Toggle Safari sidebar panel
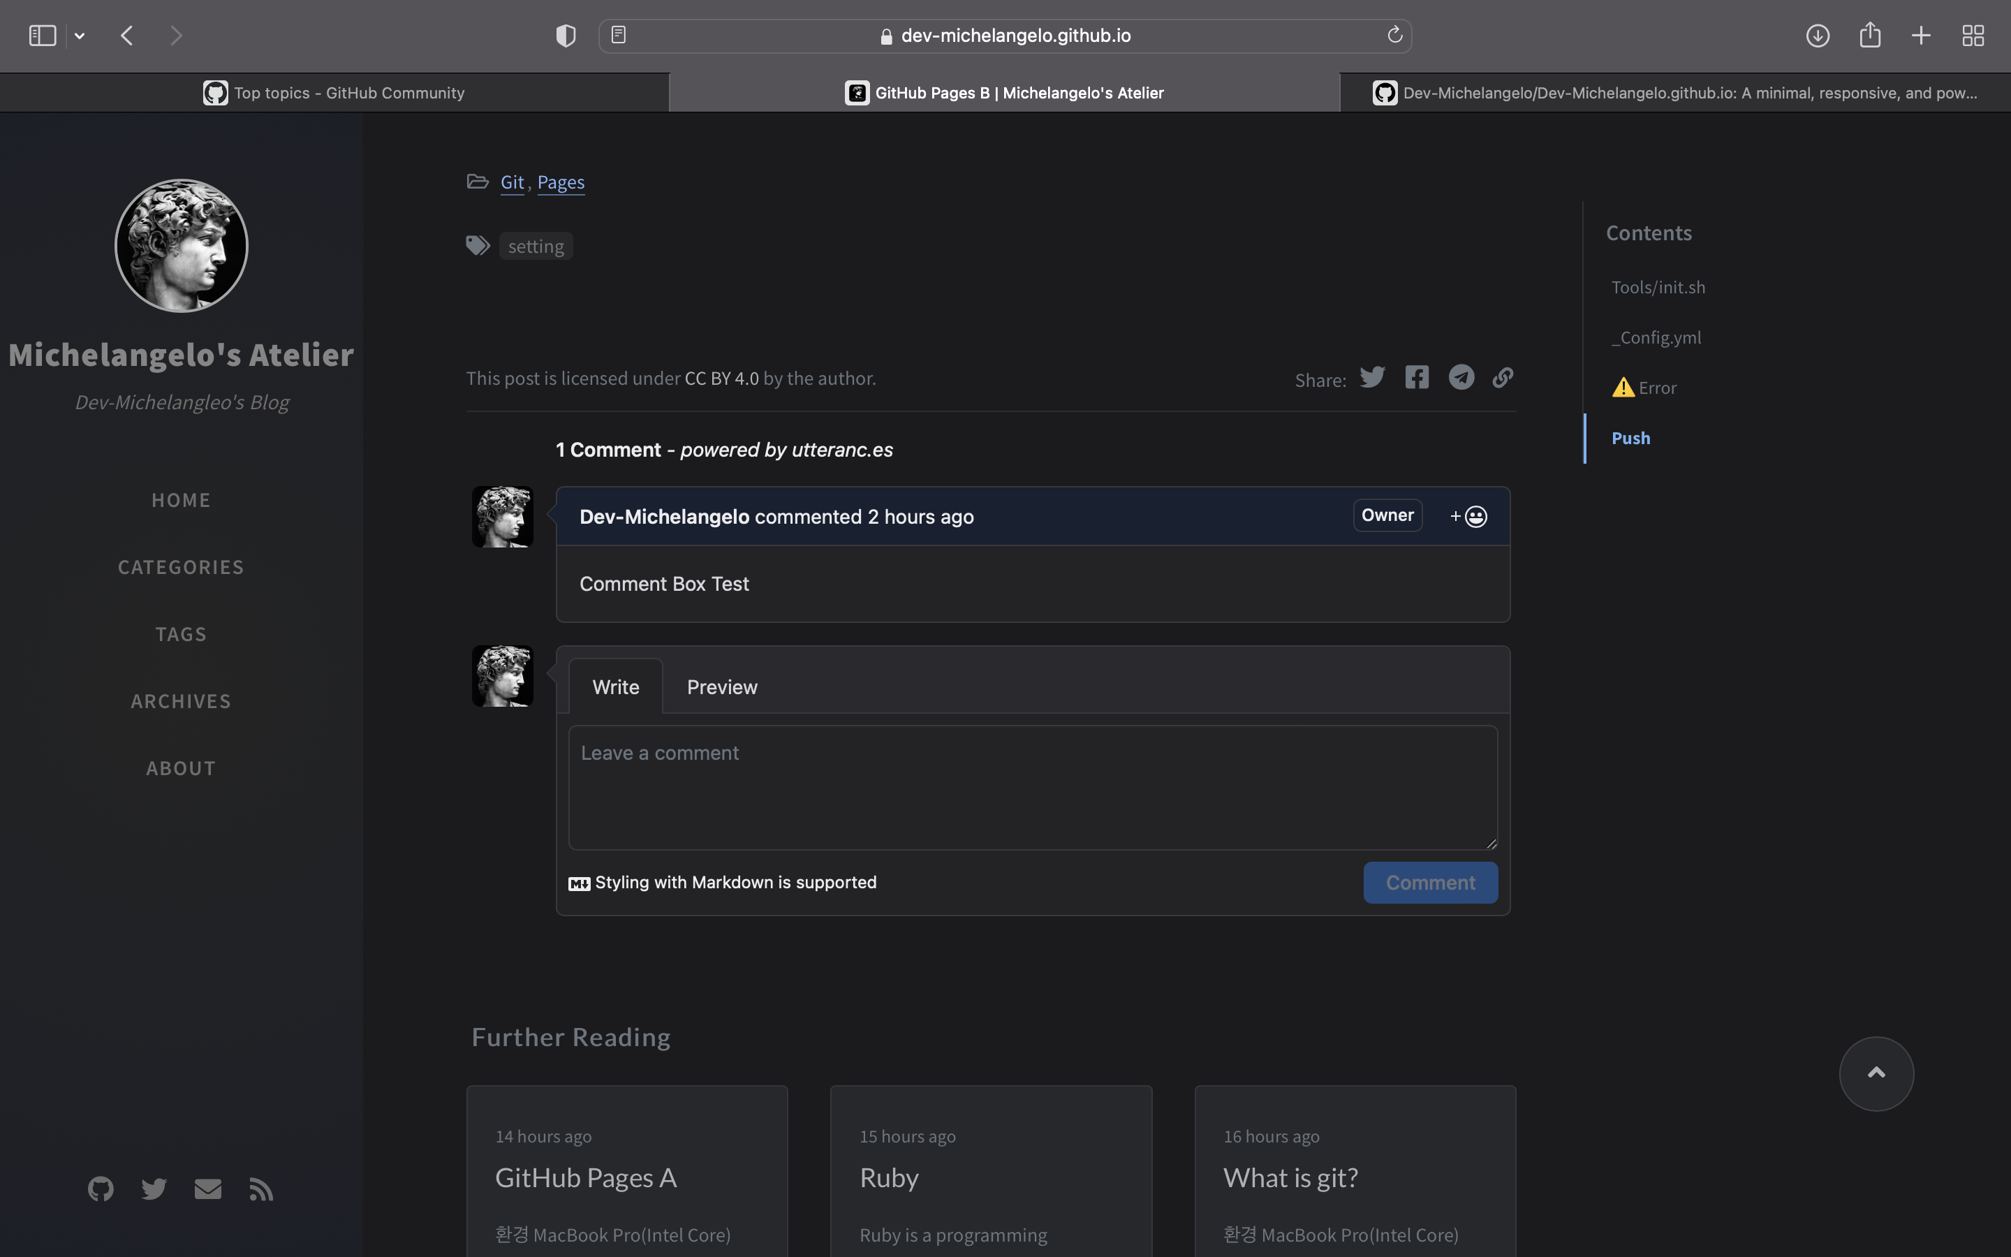The width and height of the screenshot is (2011, 1257). tap(43, 36)
